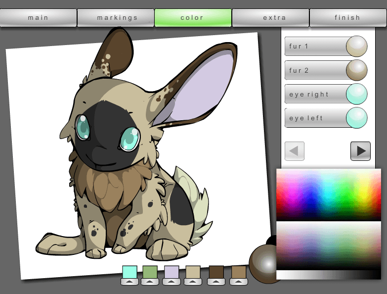Screen dimensions: 387x294
Task: Pick the lavender saved swatch
Action: tap(172, 272)
